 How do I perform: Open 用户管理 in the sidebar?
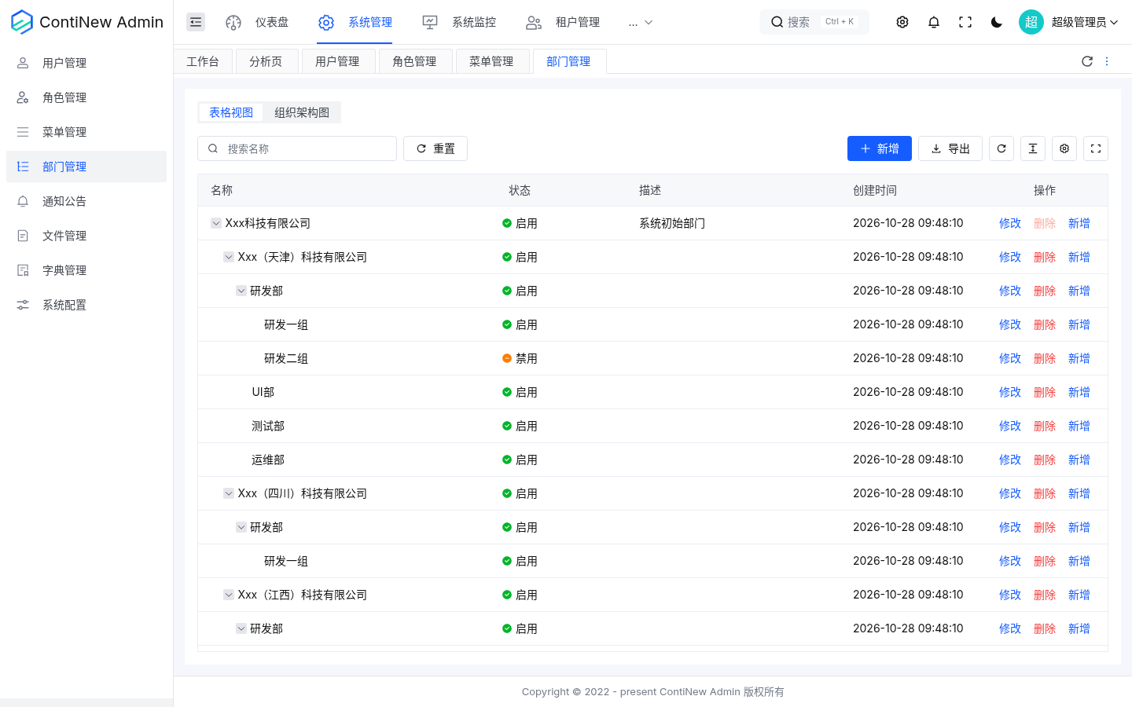86,63
